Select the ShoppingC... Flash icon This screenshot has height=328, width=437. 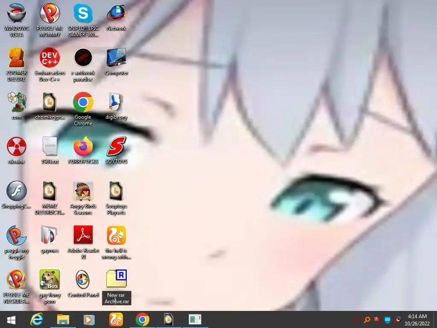click(x=17, y=194)
